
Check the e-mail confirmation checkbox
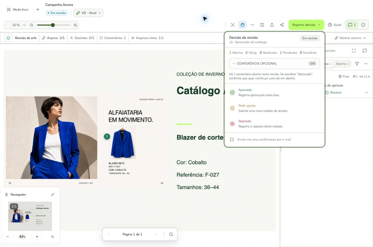[x=232, y=140]
